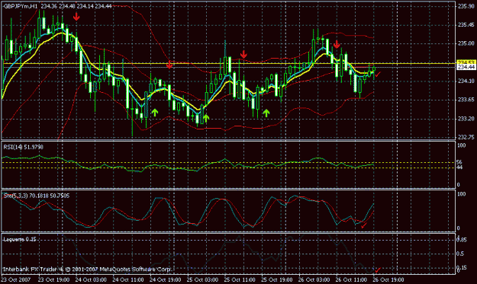Screen dimensions: 477x284
Task: Select the RSI(14) 51.9798 indicator label
Action: pos(23,147)
